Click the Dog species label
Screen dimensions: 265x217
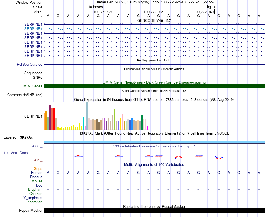pos(39,185)
